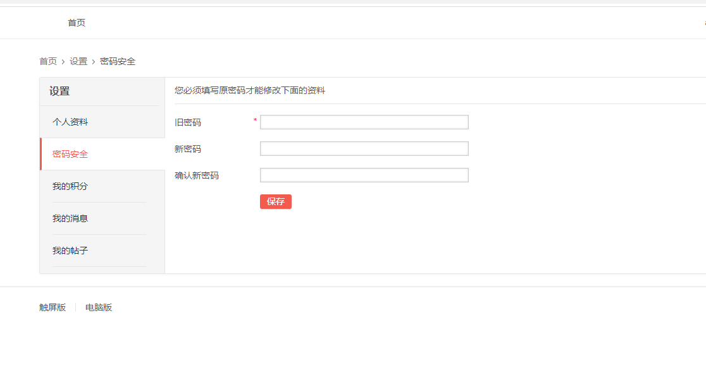This screenshot has height=390, width=706.
Task: Click the red required asterisk beside 旧密码
Action: pyautogui.click(x=254, y=120)
